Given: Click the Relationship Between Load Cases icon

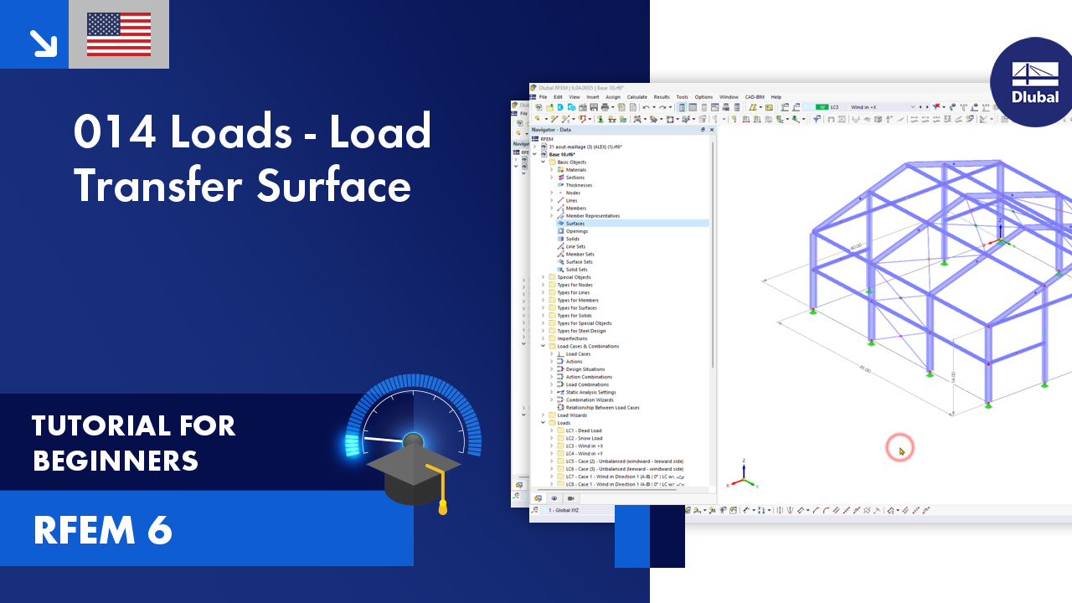Looking at the screenshot, I should coord(560,407).
